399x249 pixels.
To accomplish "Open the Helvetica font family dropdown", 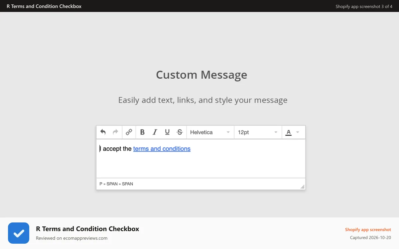I will [210, 132].
